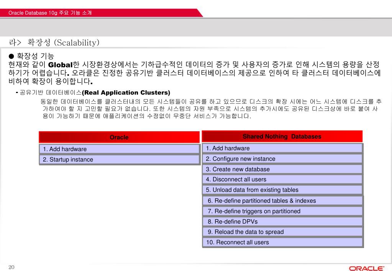
Task: Click the ORACLE logo in corner
Action: pyautogui.click(x=366, y=268)
